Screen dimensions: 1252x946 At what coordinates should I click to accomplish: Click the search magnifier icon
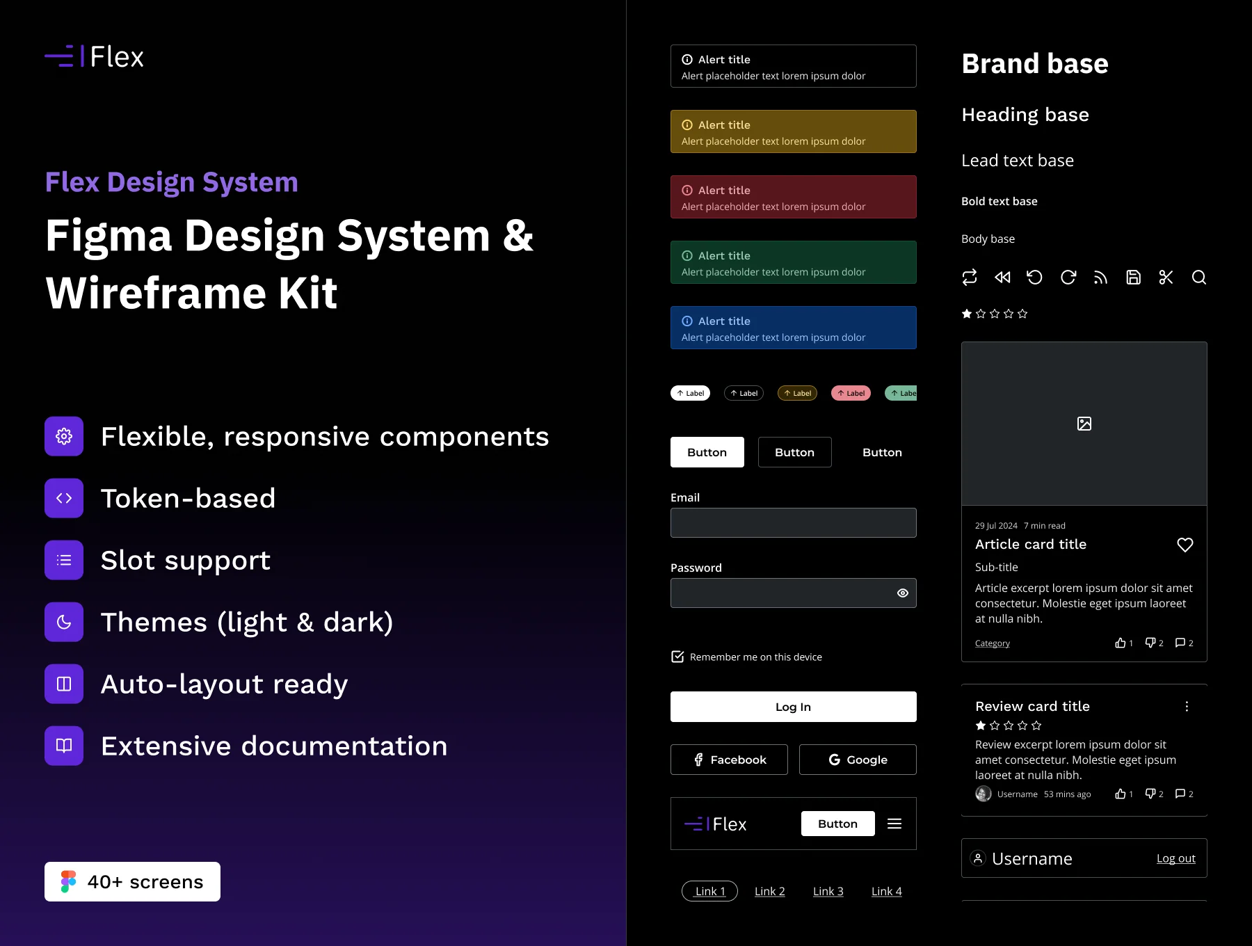(1199, 278)
